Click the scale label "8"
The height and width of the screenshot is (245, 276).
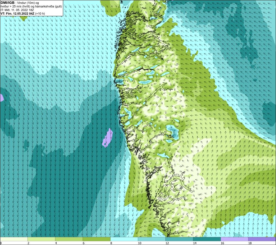111,243
